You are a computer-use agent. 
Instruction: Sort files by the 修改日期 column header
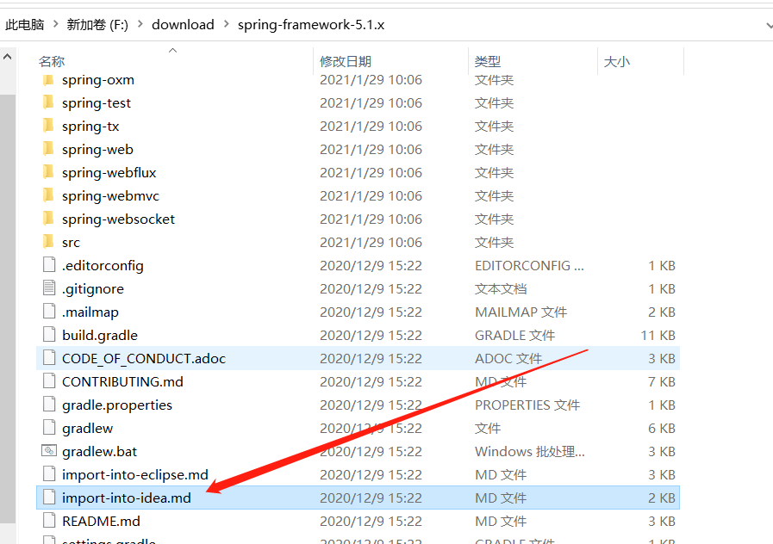point(346,61)
